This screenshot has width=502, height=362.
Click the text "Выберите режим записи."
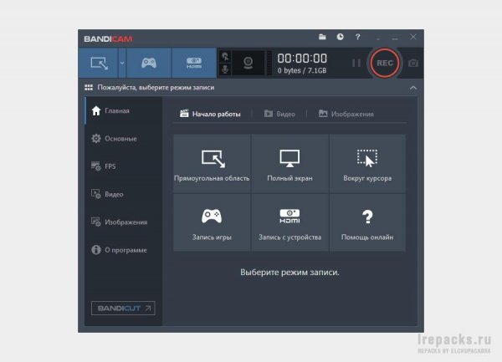tap(289, 273)
